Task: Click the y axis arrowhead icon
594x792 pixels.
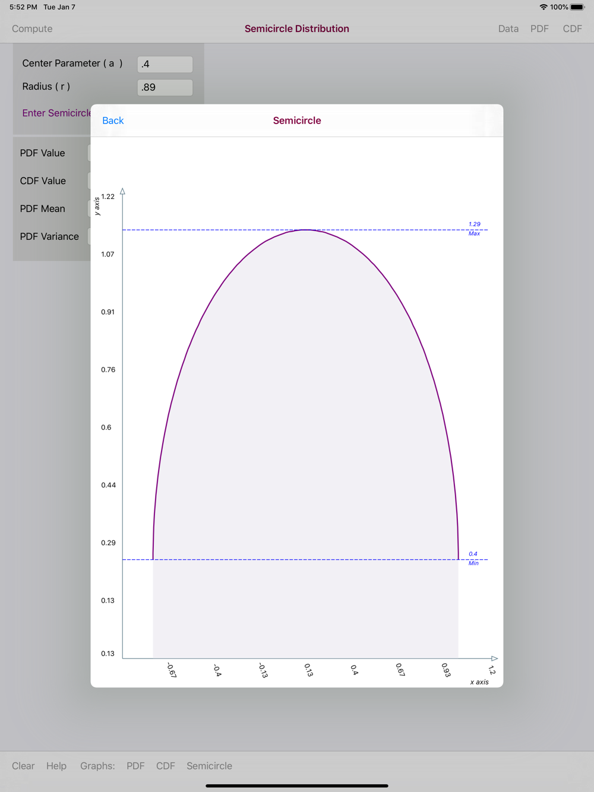Action: 122,191
